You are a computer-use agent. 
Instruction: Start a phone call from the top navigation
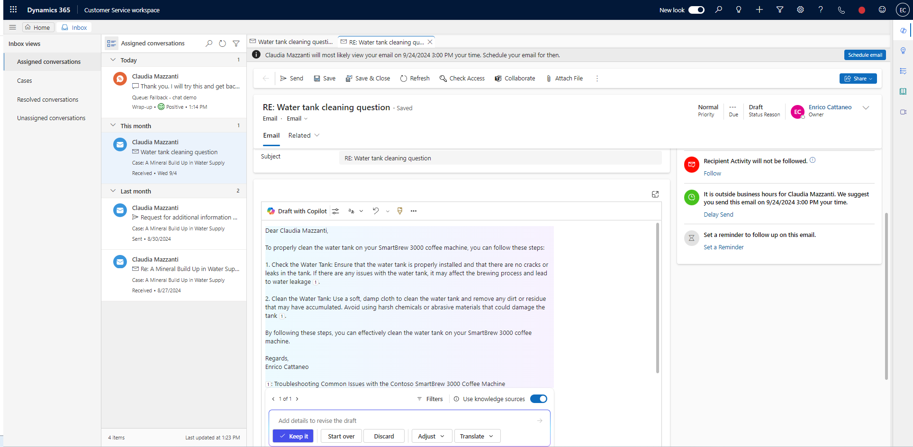click(842, 9)
